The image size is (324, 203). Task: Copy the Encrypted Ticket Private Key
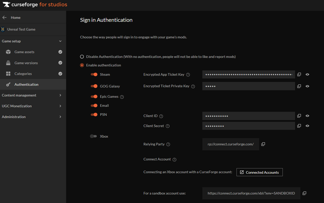click(x=299, y=86)
